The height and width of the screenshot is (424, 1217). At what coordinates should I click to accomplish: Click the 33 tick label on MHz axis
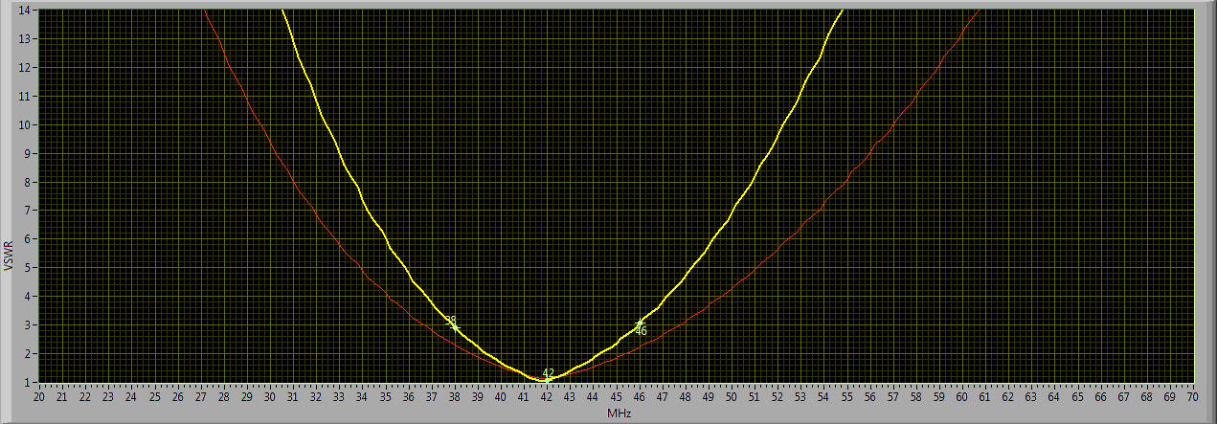[339, 395]
